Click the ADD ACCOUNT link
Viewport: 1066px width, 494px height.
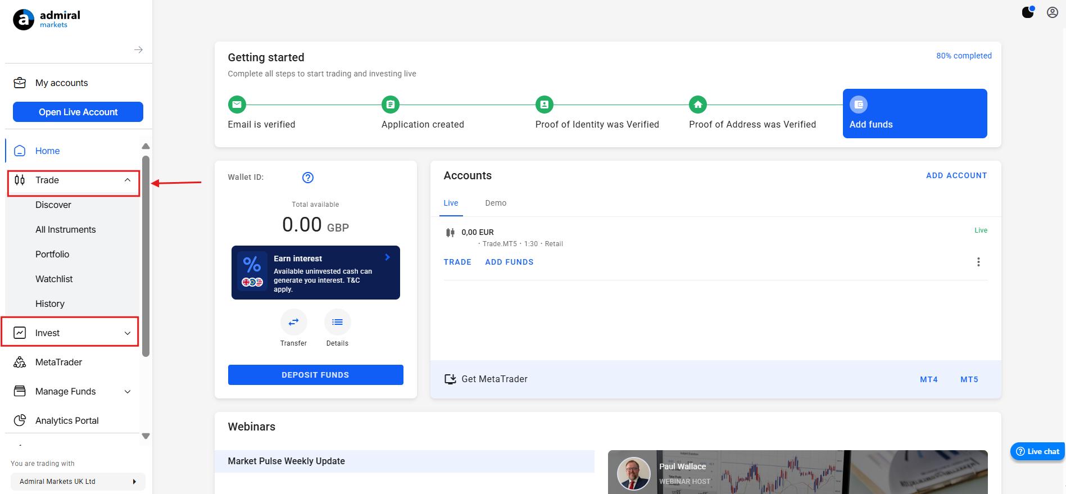pyautogui.click(x=956, y=175)
